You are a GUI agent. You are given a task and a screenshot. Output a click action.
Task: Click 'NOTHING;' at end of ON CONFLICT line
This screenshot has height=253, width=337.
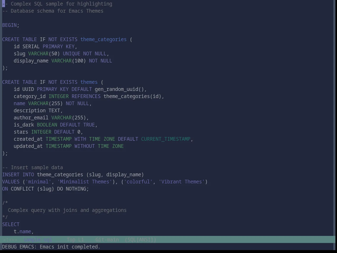coord(77,189)
